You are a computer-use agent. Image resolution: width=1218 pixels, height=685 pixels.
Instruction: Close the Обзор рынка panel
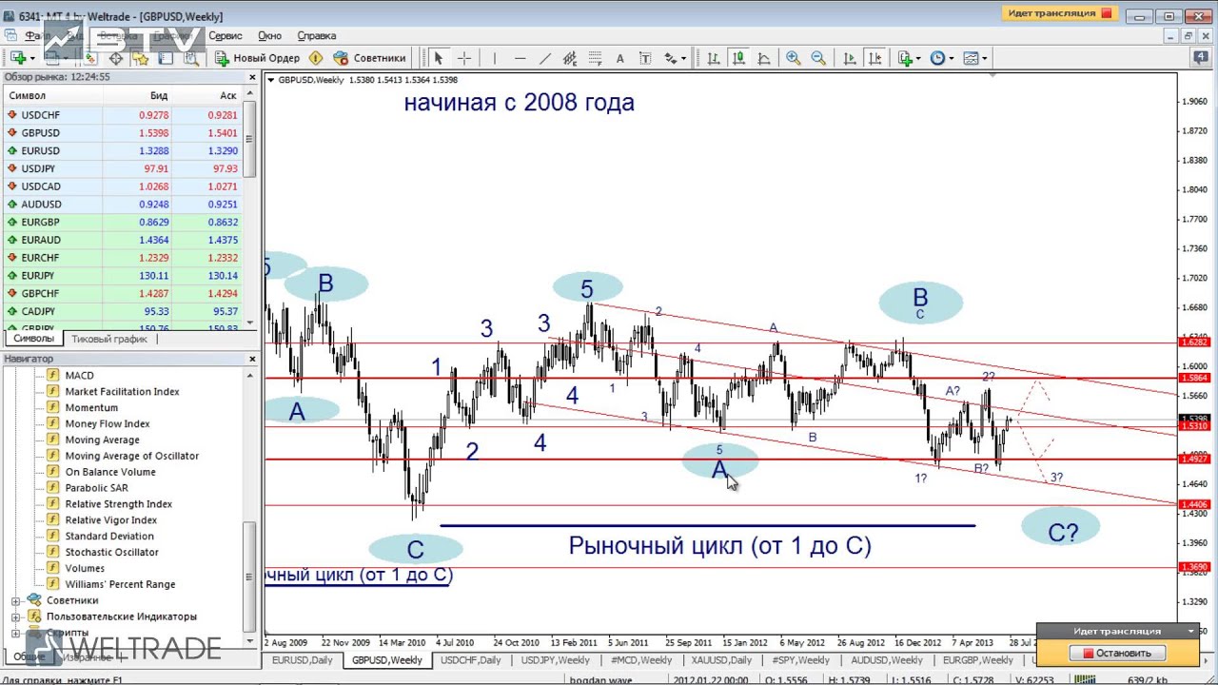coord(252,77)
